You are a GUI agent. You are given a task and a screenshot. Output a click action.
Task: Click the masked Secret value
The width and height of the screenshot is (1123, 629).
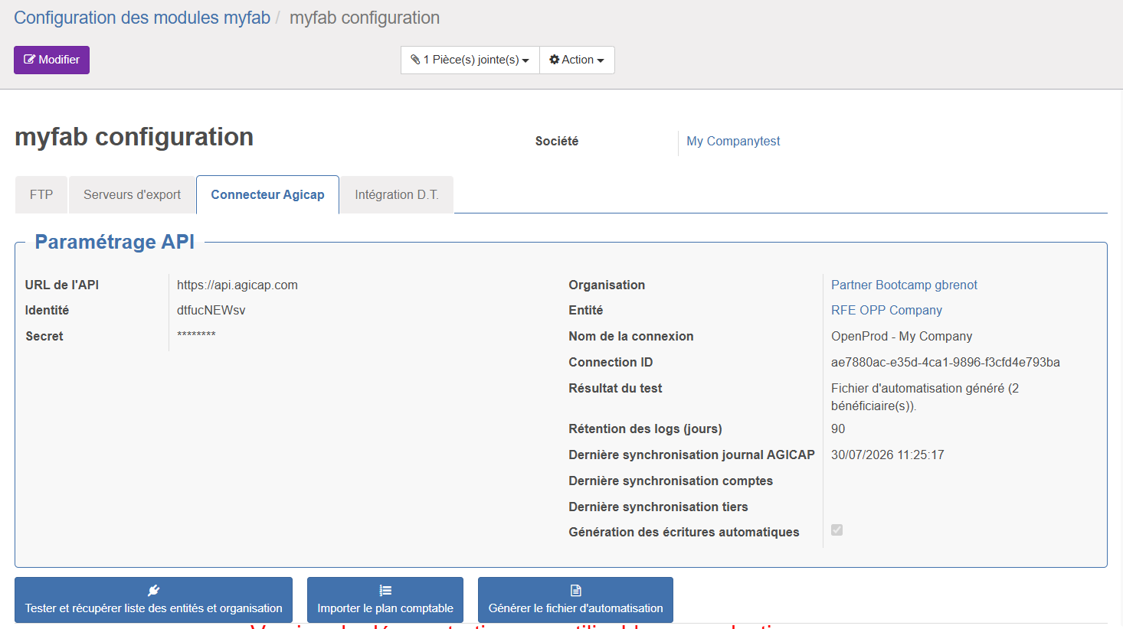click(x=196, y=335)
